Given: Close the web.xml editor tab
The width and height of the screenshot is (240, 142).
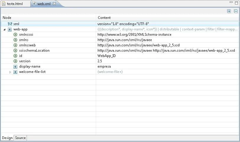Looking at the screenshot, I should point(54,4).
